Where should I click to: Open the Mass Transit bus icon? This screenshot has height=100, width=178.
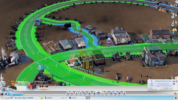[x=115, y=93]
